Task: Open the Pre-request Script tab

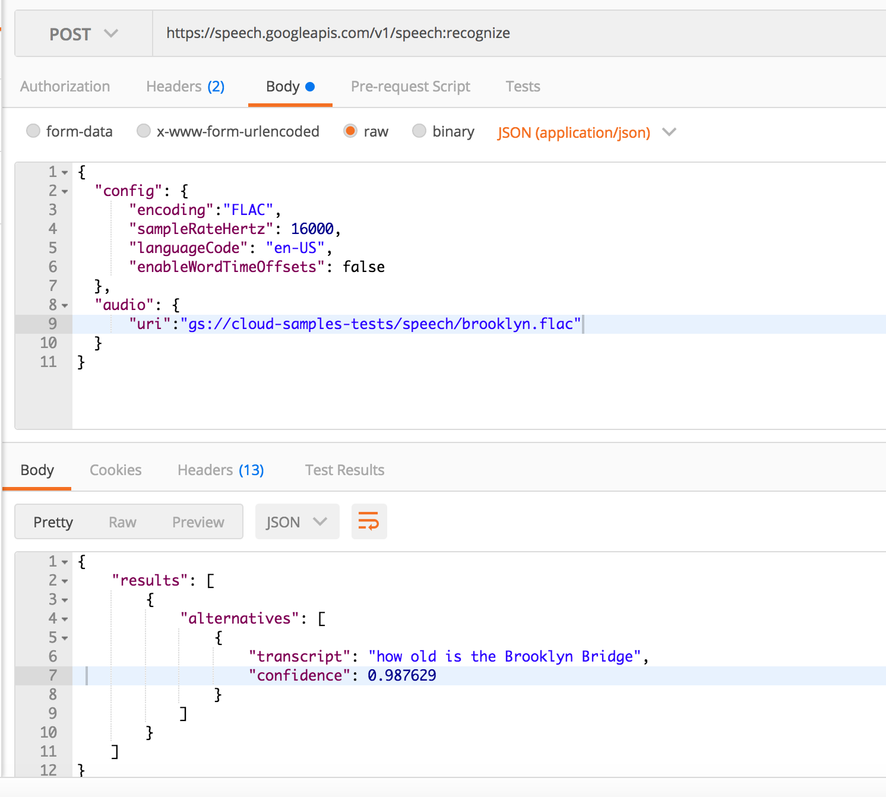Action: point(410,87)
